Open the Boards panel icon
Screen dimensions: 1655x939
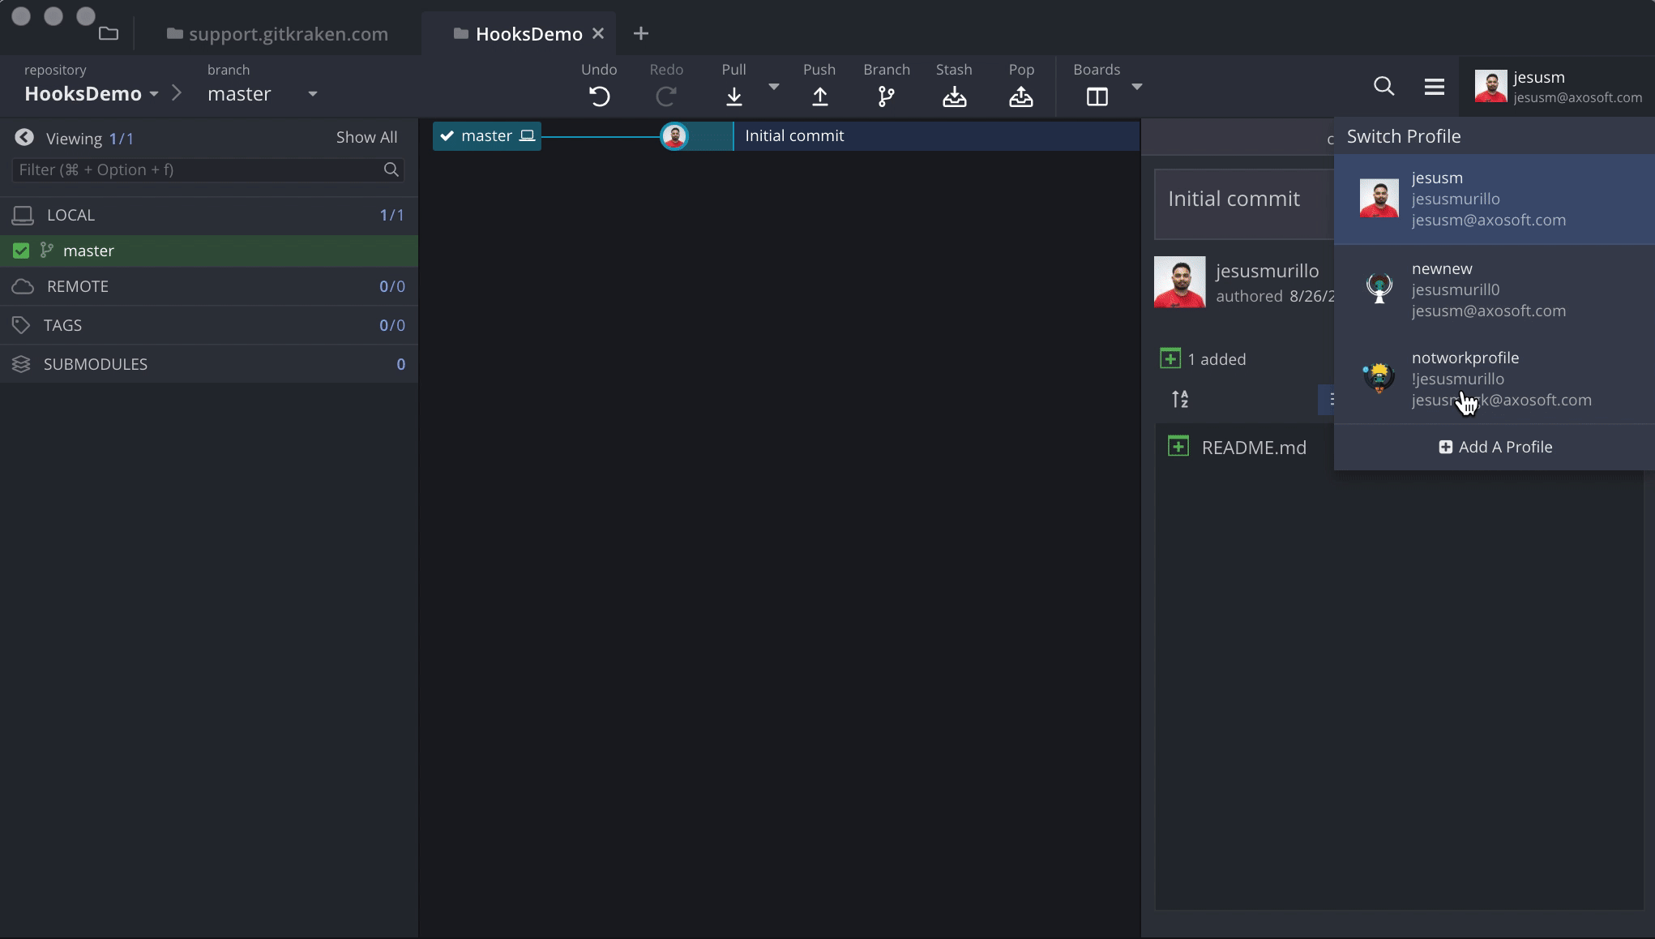click(x=1097, y=96)
